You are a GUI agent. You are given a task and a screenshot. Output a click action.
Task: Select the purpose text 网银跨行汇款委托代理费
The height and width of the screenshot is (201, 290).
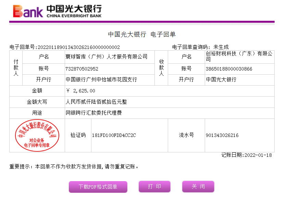click(93, 113)
